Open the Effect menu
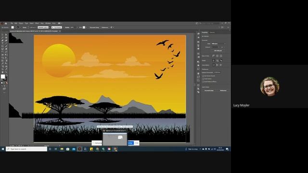This screenshot has width=308, height=173. point(37,23)
